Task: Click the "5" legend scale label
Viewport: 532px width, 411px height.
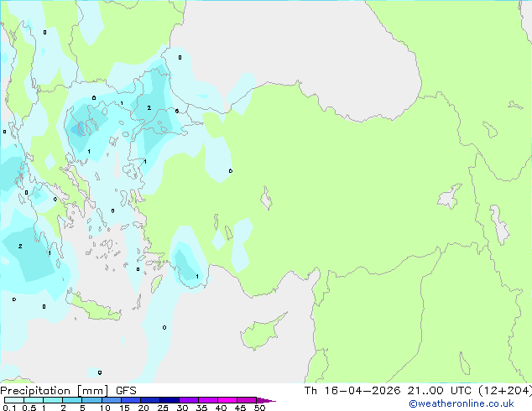Action: click(82, 408)
